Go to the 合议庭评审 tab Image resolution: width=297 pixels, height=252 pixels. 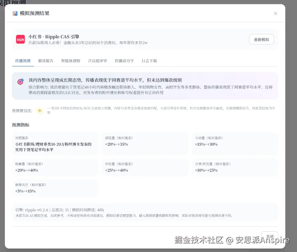(x=98, y=61)
